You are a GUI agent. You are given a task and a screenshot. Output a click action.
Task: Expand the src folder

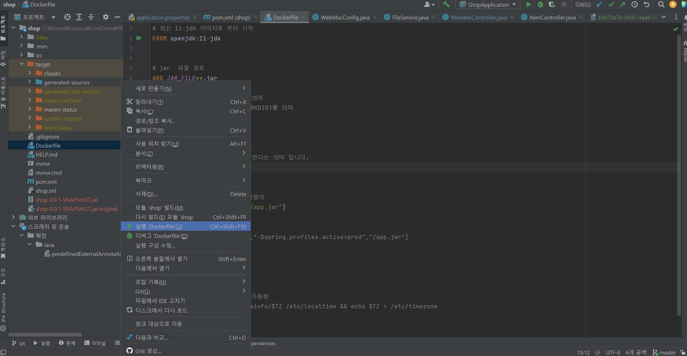click(22, 55)
